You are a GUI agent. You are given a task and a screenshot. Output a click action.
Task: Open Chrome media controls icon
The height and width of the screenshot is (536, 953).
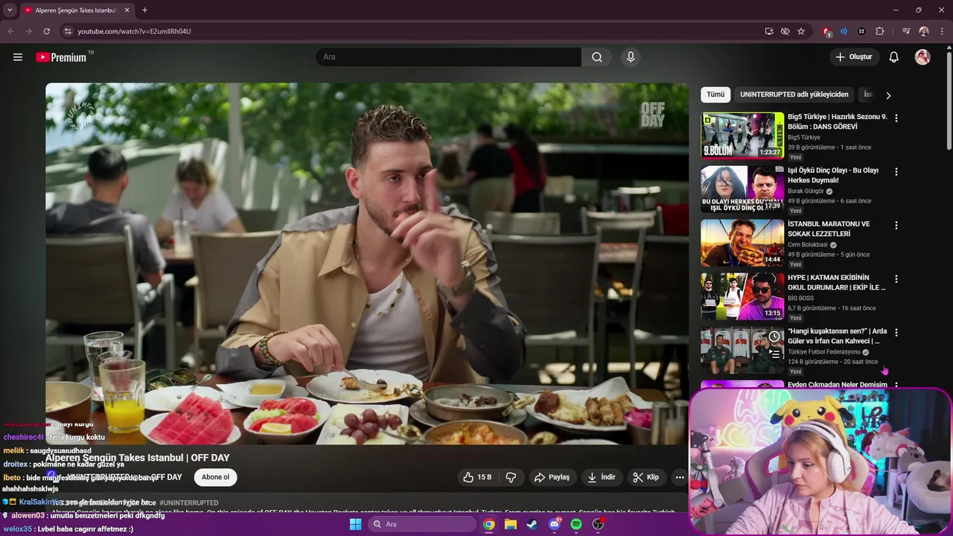point(906,31)
